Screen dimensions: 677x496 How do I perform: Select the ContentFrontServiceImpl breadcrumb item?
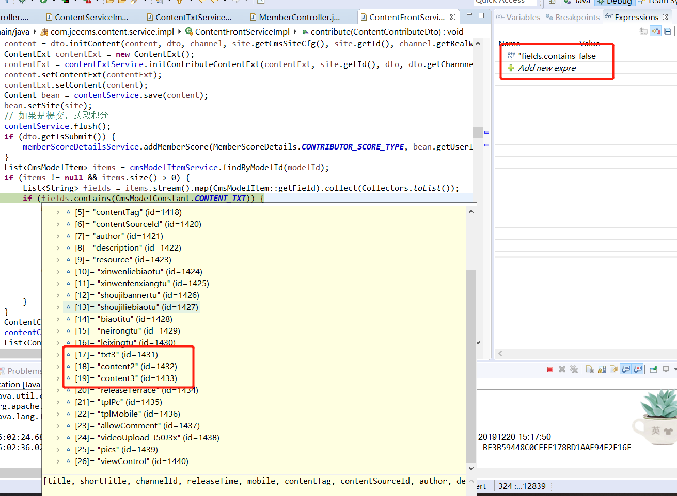(242, 31)
